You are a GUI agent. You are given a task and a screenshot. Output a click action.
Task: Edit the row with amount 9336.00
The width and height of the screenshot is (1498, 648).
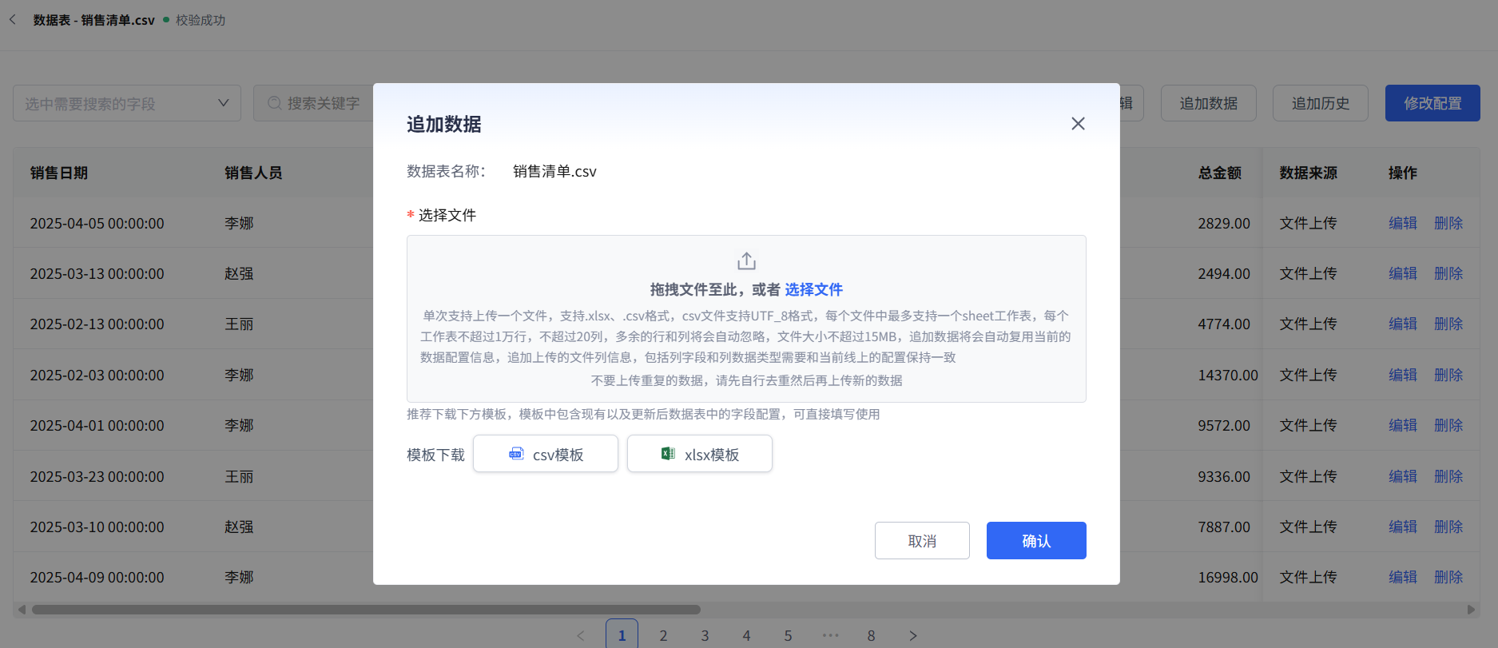click(x=1403, y=476)
